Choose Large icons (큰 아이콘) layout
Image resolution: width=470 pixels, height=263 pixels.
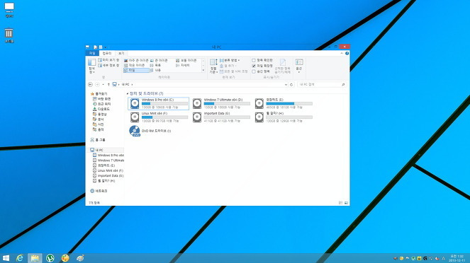coord(160,60)
